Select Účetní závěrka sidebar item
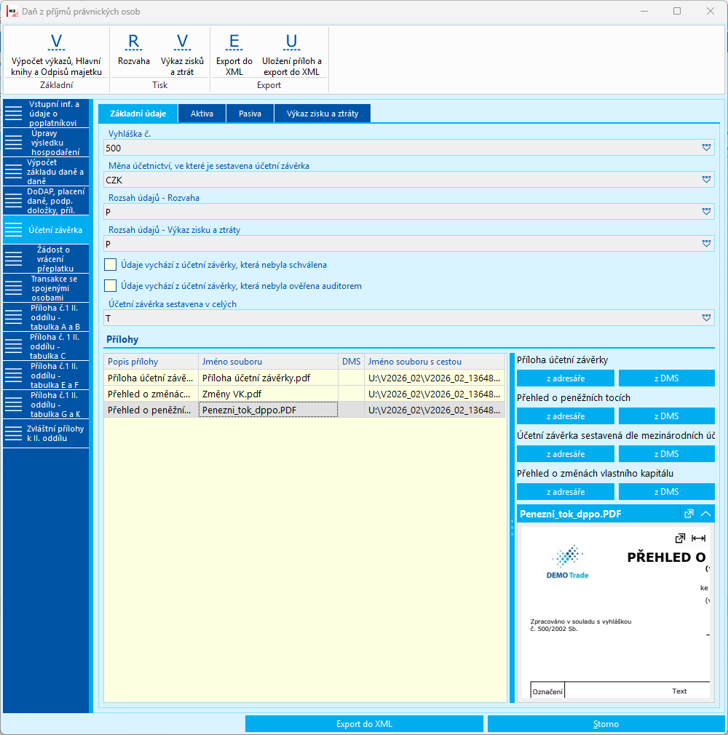728x735 pixels. [x=46, y=230]
